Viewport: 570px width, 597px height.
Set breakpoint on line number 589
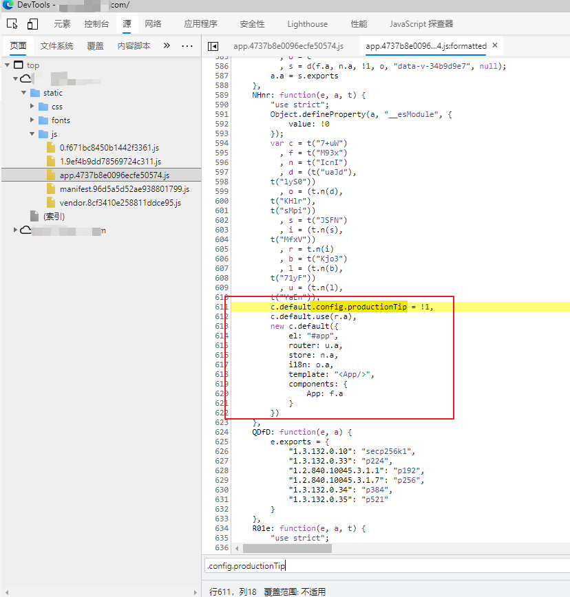point(222,95)
